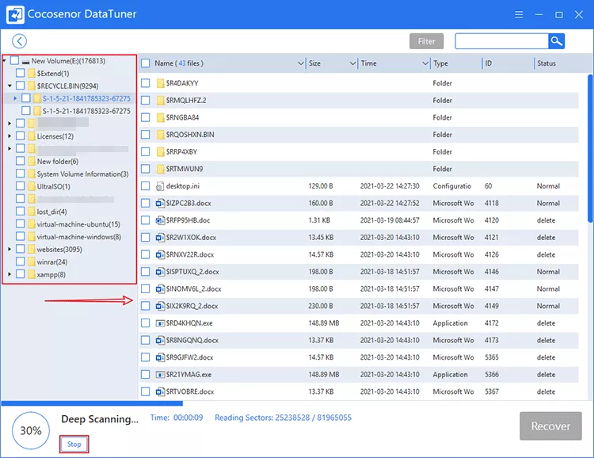Expand the websites(3095) tree node
The height and width of the screenshot is (458, 594).
[10, 249]
